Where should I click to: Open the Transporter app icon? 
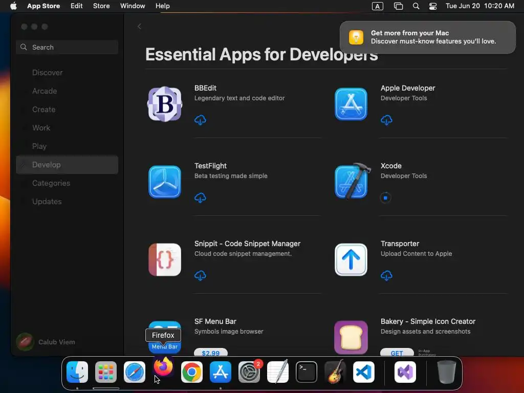pyautogui.click(x=351, y=259)
